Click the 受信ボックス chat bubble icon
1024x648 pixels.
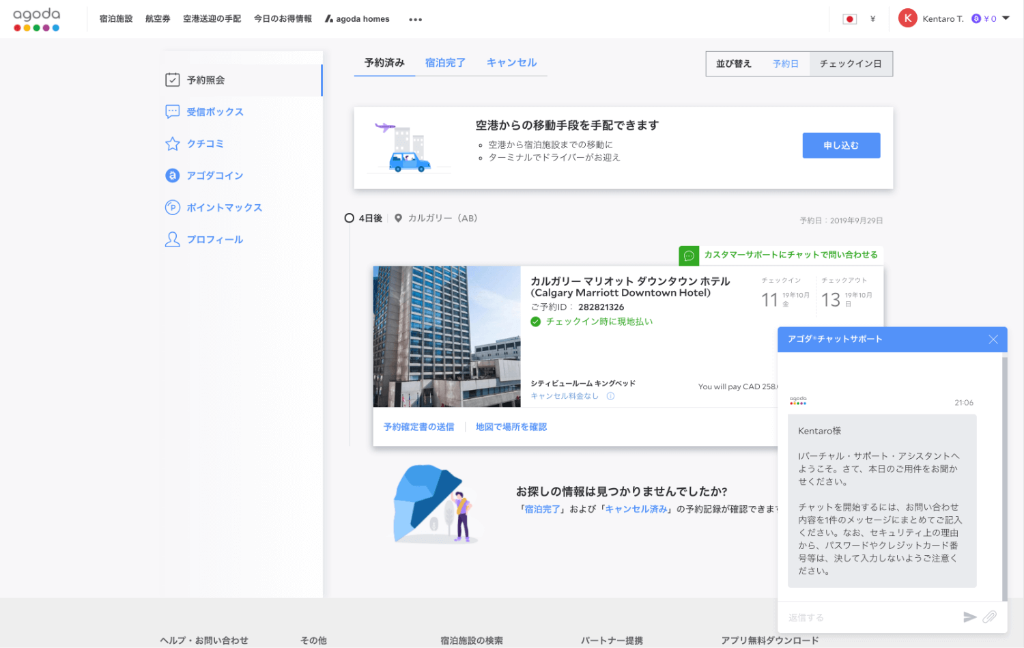coord(173,112)
